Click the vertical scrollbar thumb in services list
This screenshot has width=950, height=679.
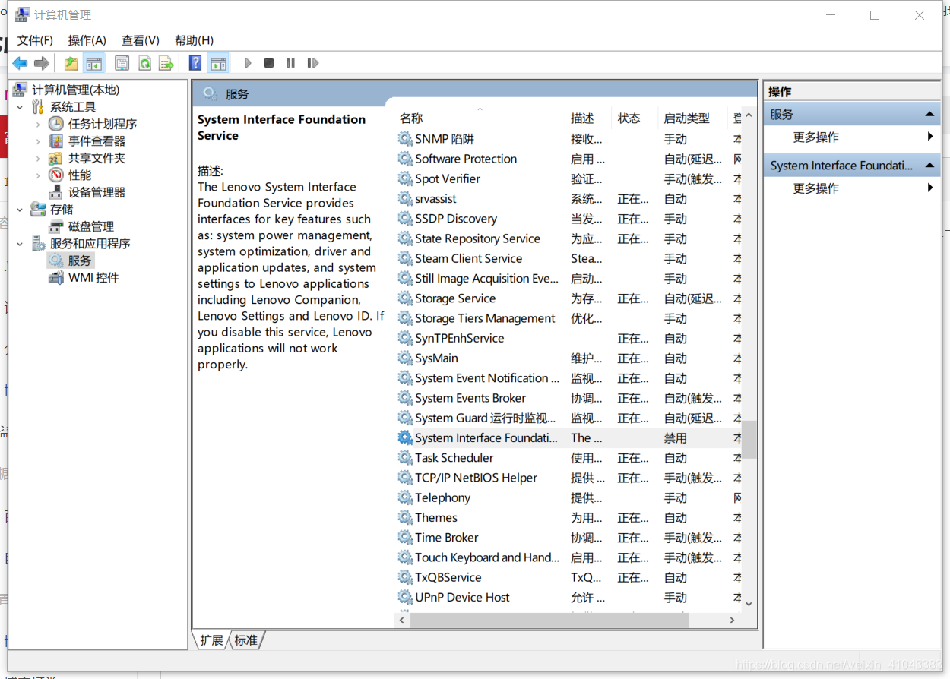pos(749,439)
